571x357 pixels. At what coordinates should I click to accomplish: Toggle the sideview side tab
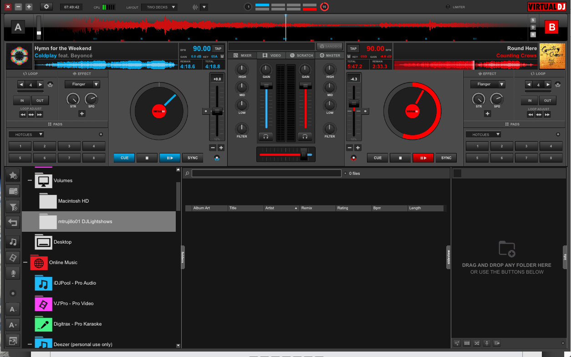coord(449,257)
